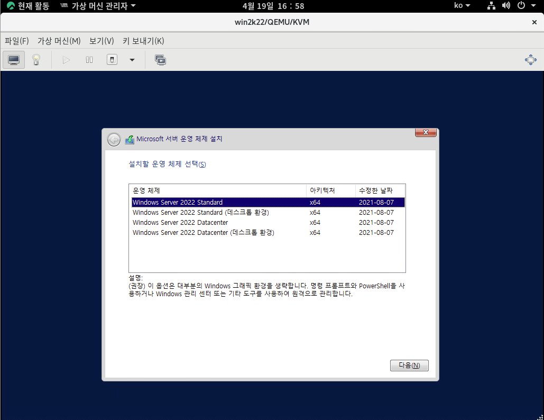544x420 pixels.
Task: Select Windows Server 2022 Standard (데스크톱 환경)
Action: (x=268, y=213)
